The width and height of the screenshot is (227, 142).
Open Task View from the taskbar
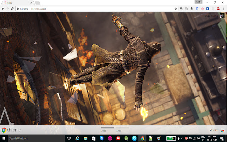(x=69, y=138)
